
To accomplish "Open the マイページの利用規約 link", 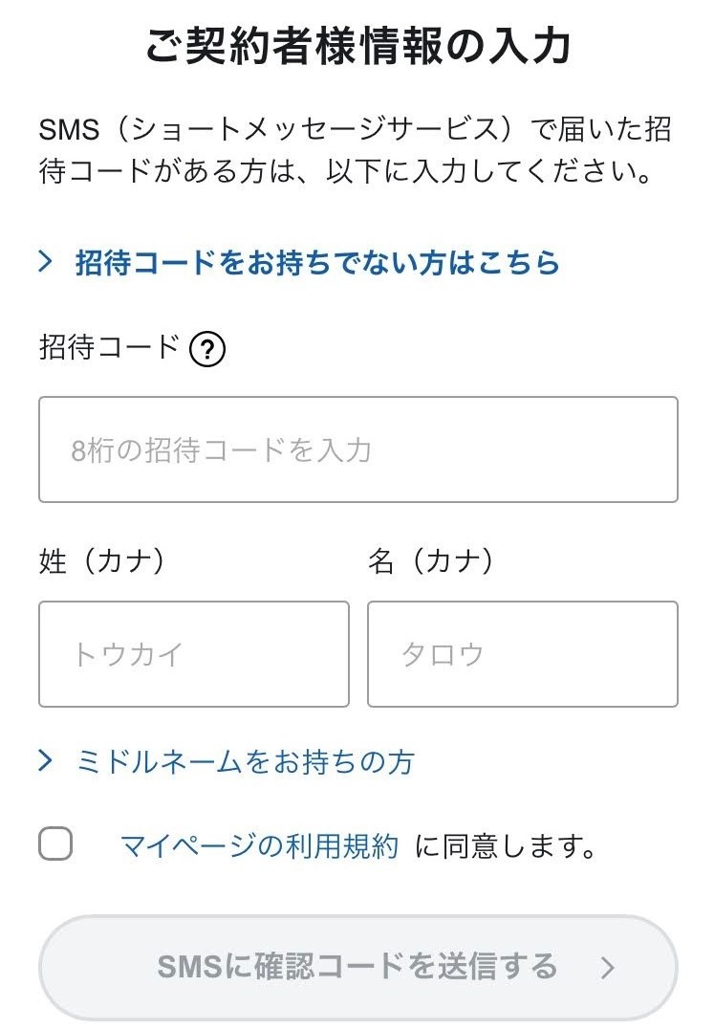I will [259, 846].
